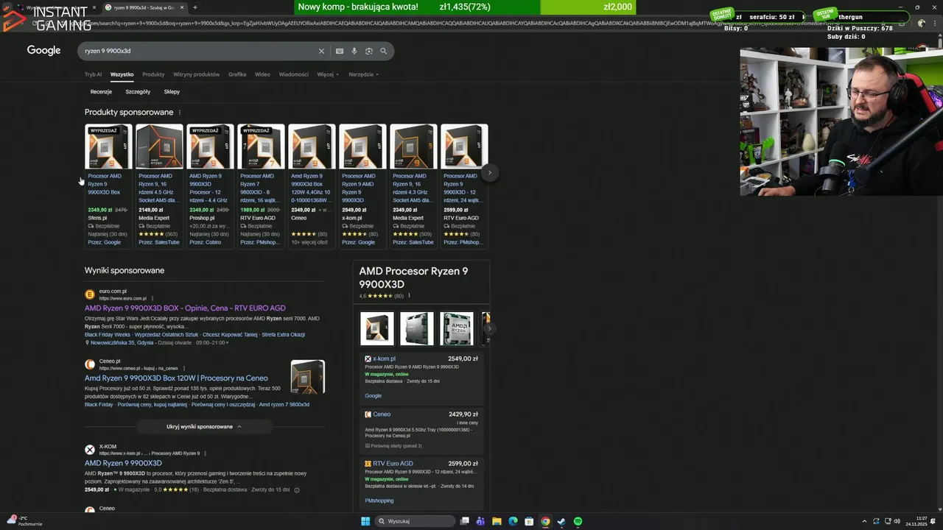Open the bare CPU photo in knowledge panel

[x=417, y=328]
